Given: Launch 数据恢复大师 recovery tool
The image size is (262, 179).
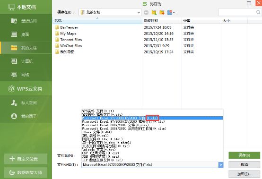Looking at the screenshot, I should point(26,172).
